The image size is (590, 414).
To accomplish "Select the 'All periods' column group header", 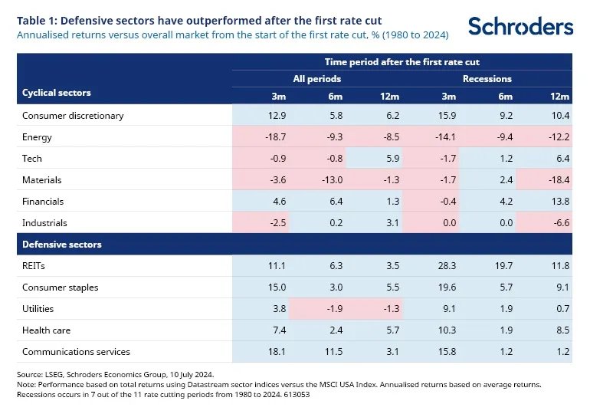I will pyautogui.click(x=316, y=78).
